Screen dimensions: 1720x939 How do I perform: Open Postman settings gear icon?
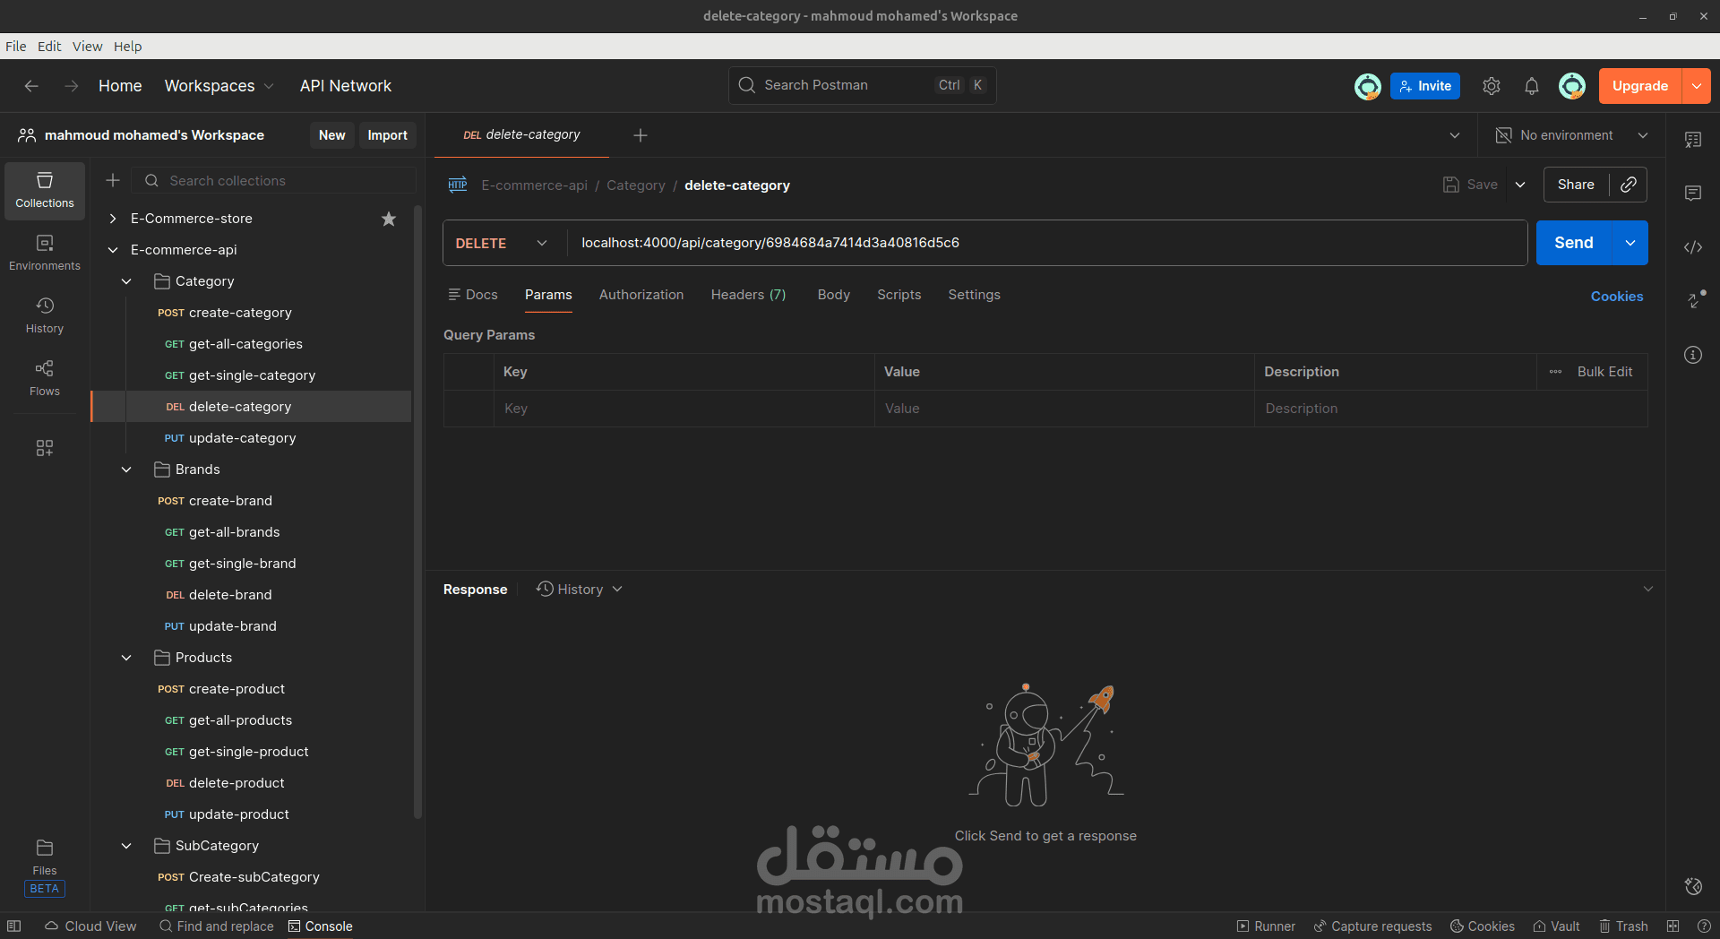(1492, 85)
